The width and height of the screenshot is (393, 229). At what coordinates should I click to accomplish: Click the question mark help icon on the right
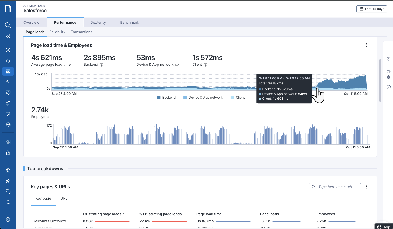click(388, 87)
